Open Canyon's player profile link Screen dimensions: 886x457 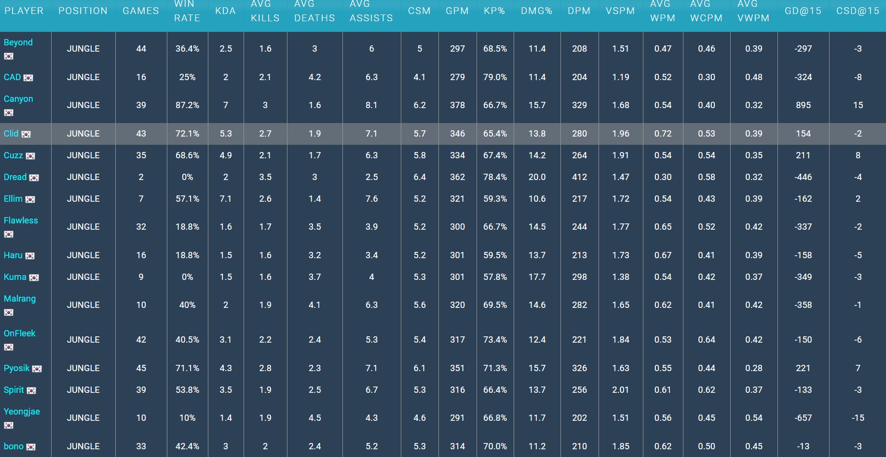point(18,99)
